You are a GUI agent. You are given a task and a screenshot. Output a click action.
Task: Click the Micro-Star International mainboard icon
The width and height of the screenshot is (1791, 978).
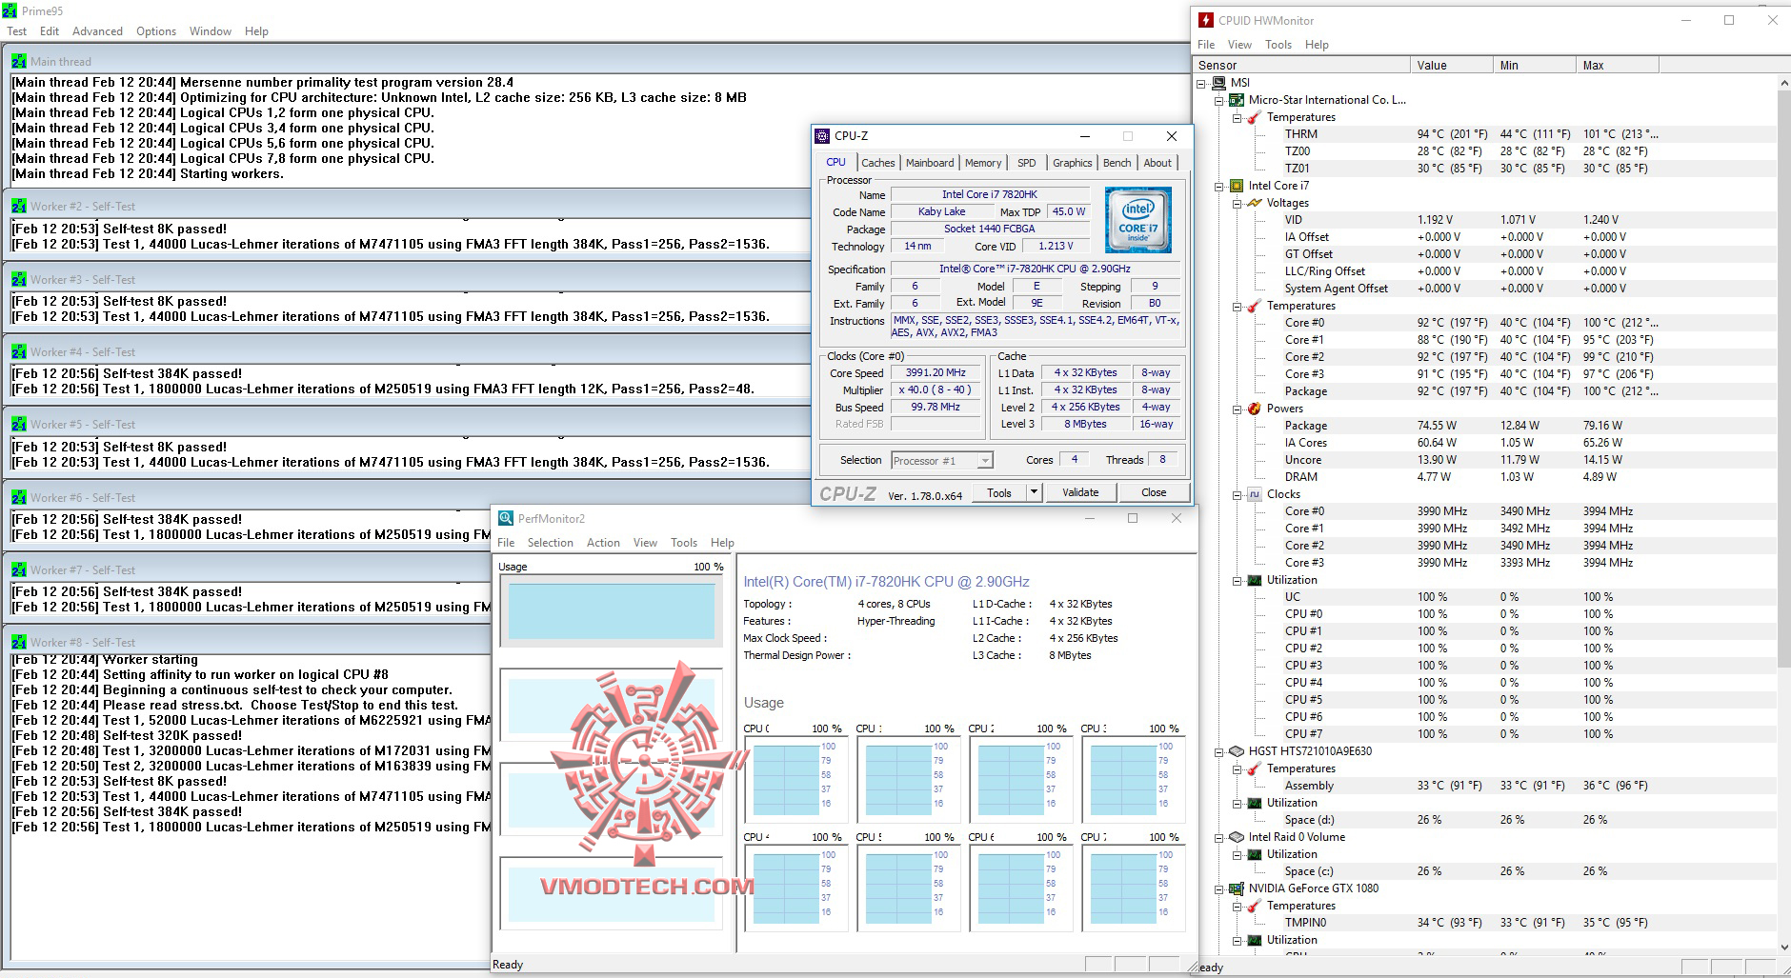coord(1237,100)
